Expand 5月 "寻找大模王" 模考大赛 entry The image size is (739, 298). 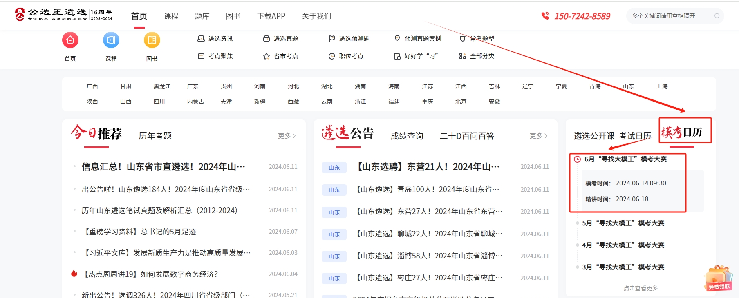(623, 223)
